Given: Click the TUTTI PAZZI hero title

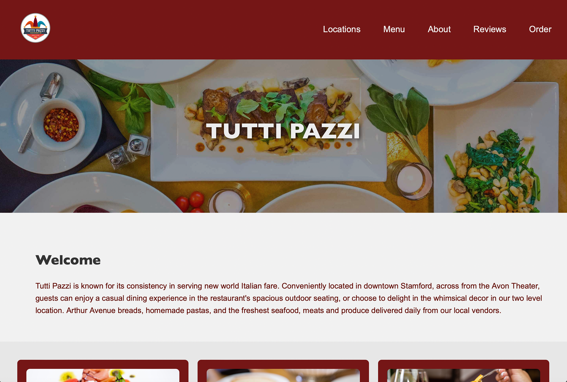Looking at the screenshot, I should 283,131.
